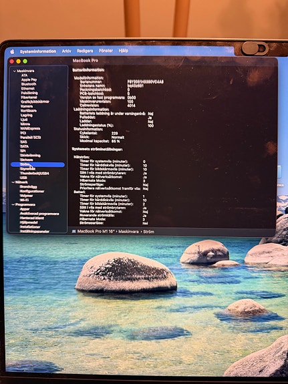Select Thunderbolt/USB4 in the sidebar
Screen dimensions: 288x384
[34, 174]
